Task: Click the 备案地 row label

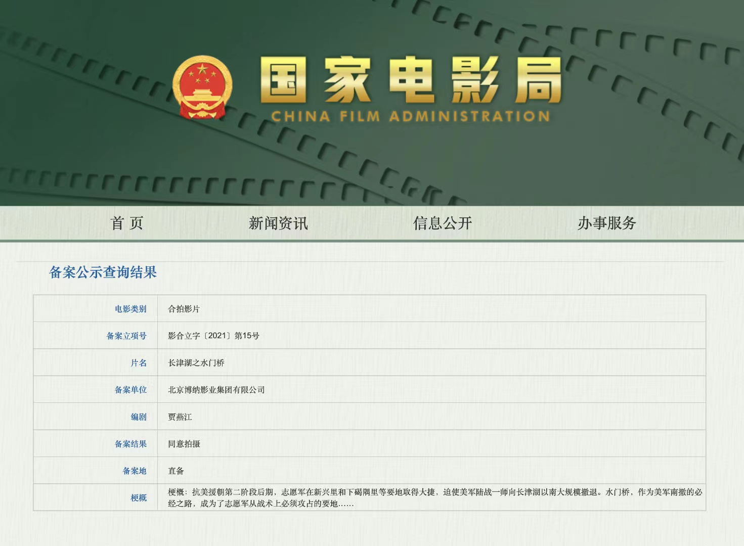Action: pyautogui.click(x=135, y=471)
